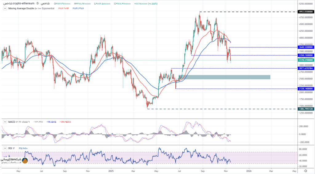315x174 pixels.
Task: Select the gray-teal demand zone rectangle
Action: click(x=225, y=77)
